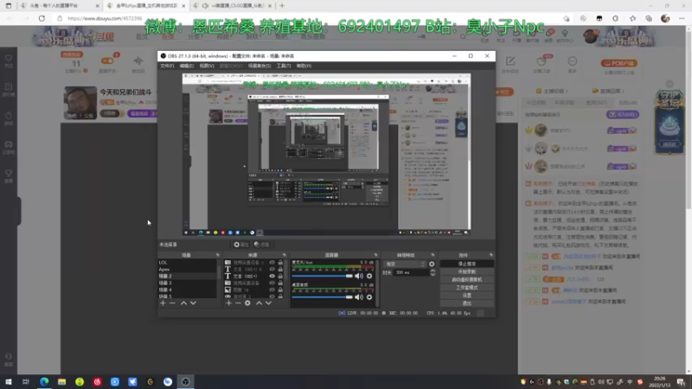The image size is (692, 389).
Task: Pop out the Controls dock panel
Action: (491, 255)
